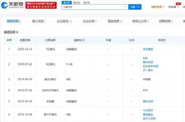Click the amount cell 8亿美元
Viewport: 185px width, 122px height.
coord(51,64)
